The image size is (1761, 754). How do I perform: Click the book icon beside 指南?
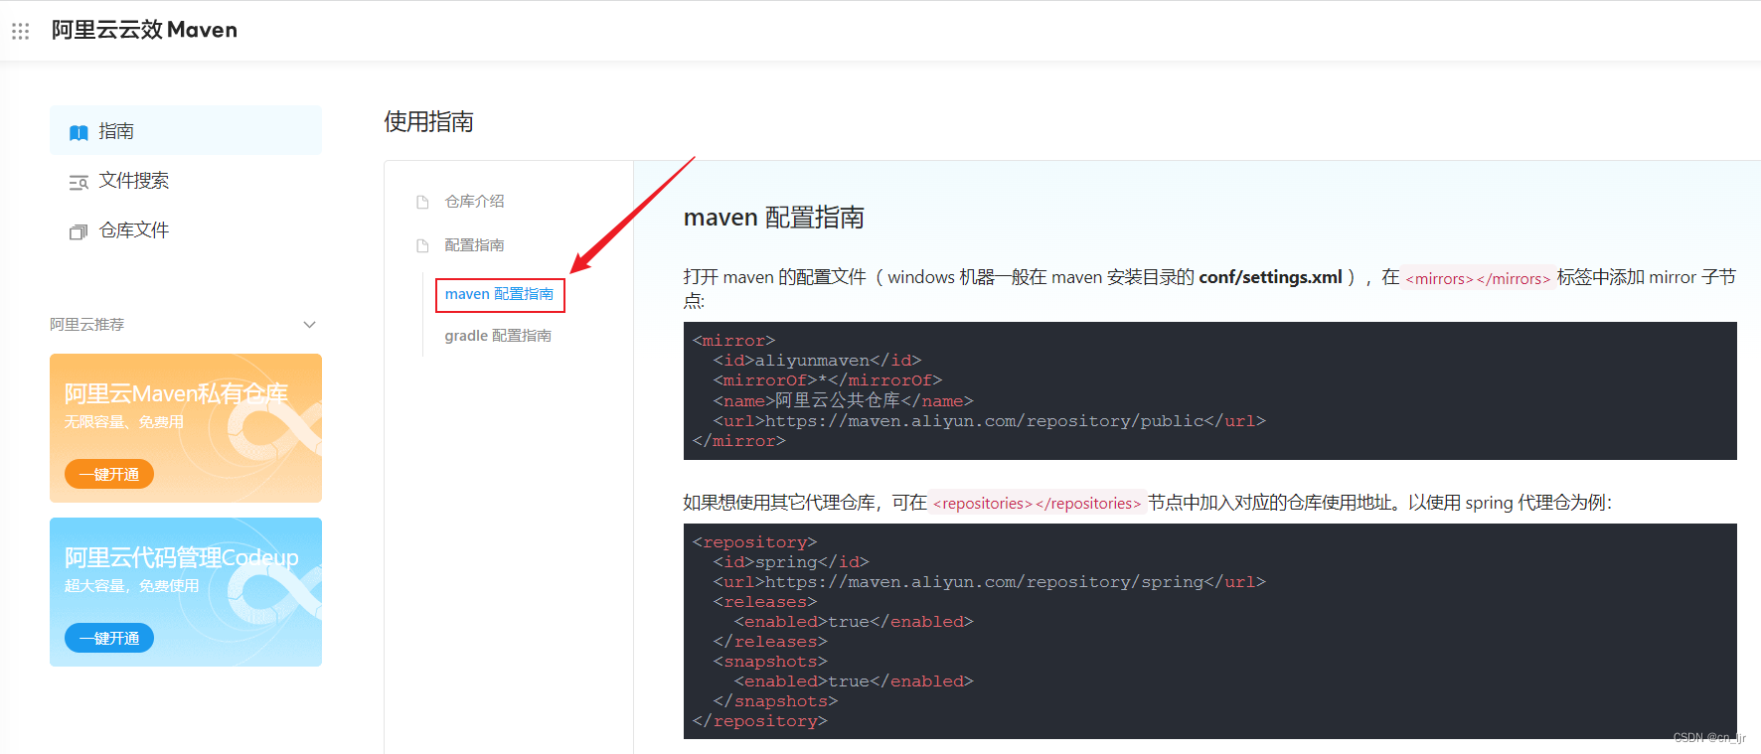tap(79, 132)
